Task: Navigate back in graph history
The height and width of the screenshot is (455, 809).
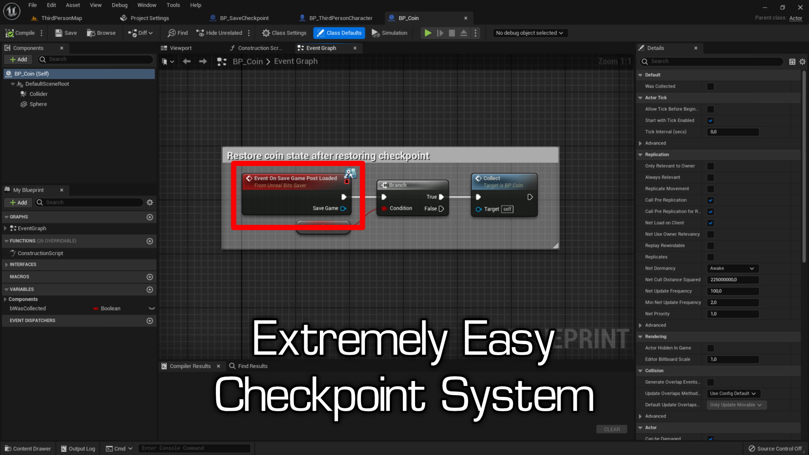Action: pyautogui.click(x=187, y=62)
